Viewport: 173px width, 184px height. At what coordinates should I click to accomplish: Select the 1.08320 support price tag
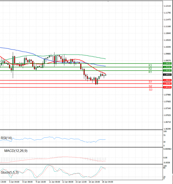(167, 87)
